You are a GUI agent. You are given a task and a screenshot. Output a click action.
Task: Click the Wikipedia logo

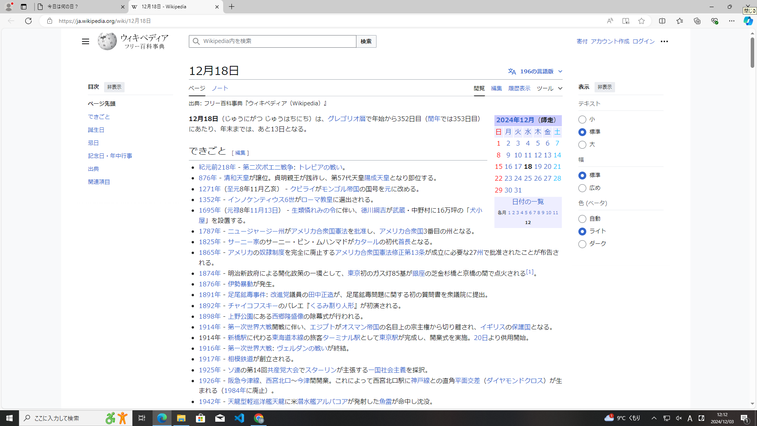coord(107,41)
